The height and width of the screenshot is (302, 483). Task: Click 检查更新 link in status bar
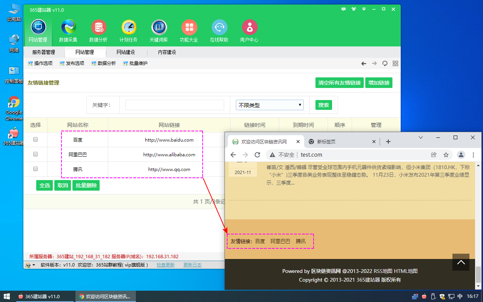[x=166, y=265]
